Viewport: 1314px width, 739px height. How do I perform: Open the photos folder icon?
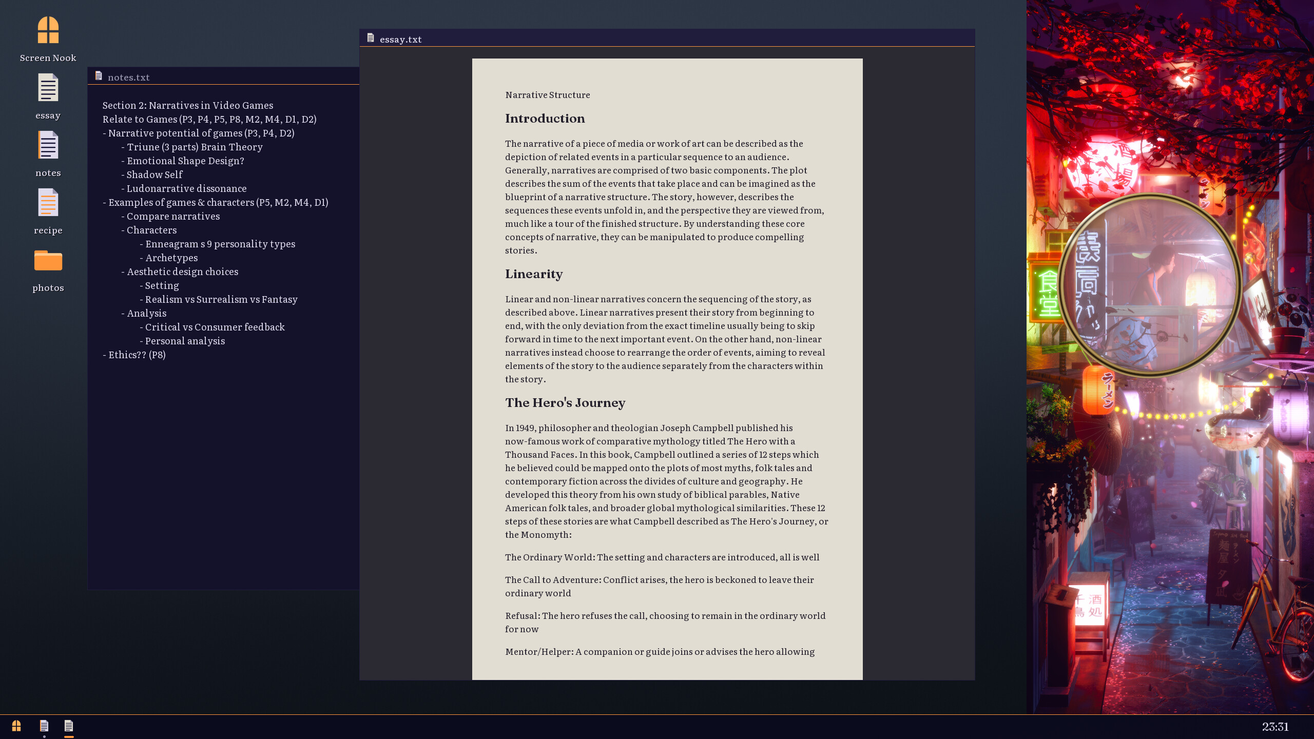tap(48, 270)
